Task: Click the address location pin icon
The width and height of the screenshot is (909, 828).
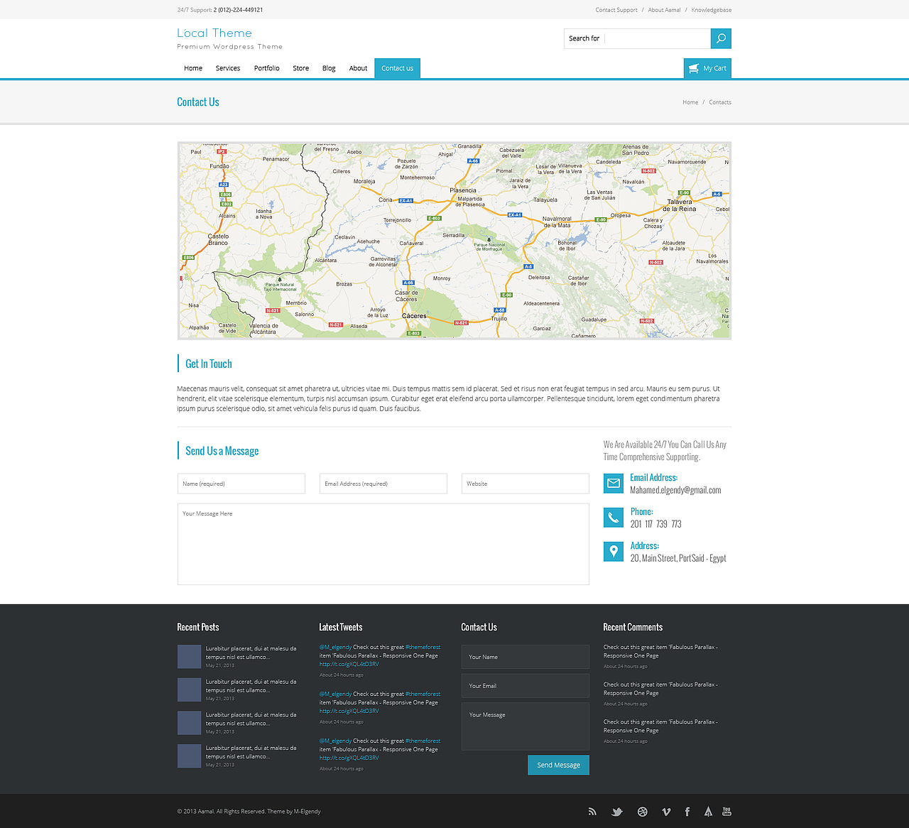Action: tap(614, 551)
